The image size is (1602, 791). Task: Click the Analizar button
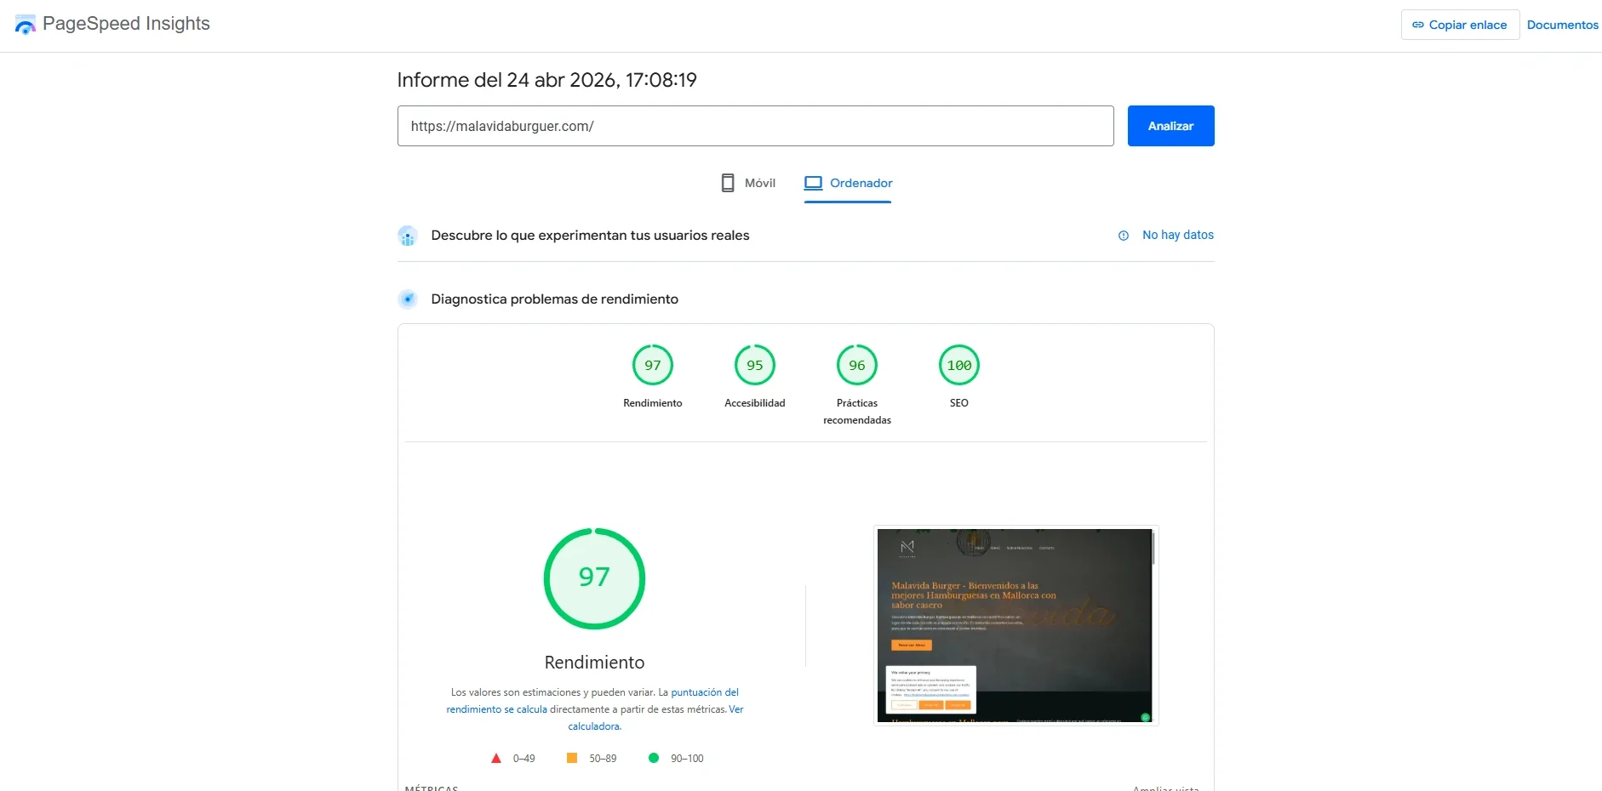pos(1170,126)
